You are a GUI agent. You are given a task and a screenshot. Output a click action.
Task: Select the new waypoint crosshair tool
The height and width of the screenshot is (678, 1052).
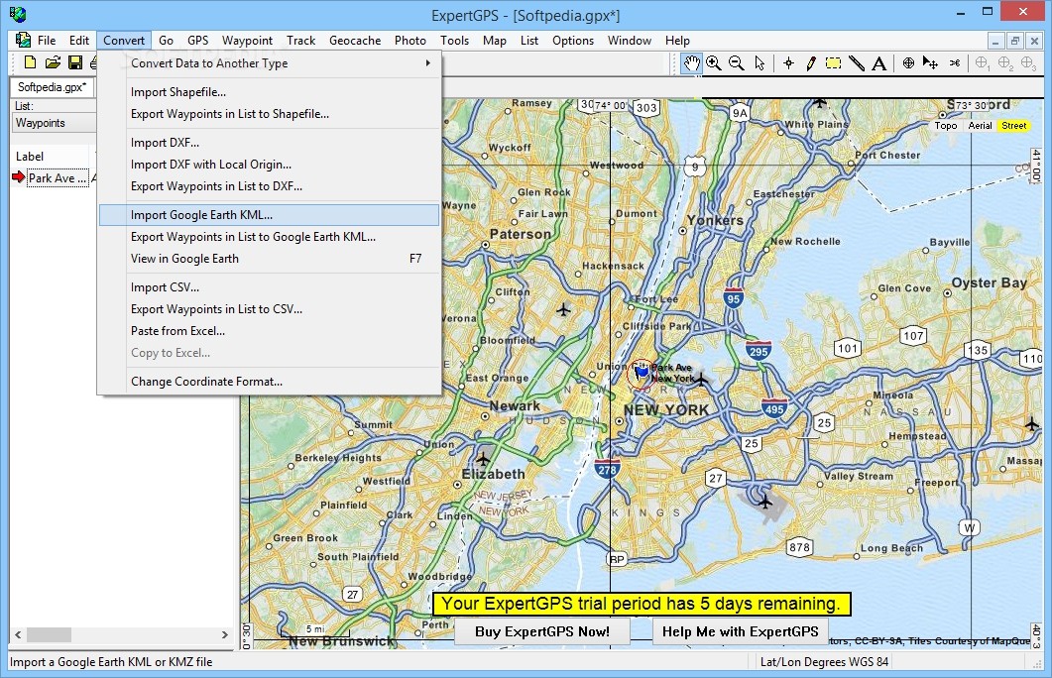[x=789, y=63]
